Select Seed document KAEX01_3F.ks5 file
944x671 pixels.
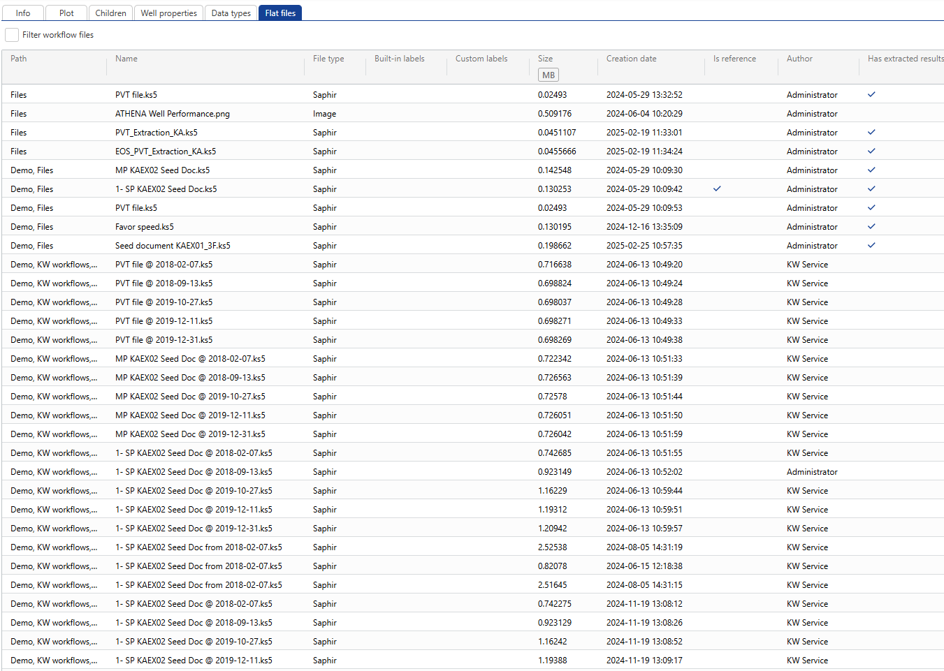tap(173, 246)
